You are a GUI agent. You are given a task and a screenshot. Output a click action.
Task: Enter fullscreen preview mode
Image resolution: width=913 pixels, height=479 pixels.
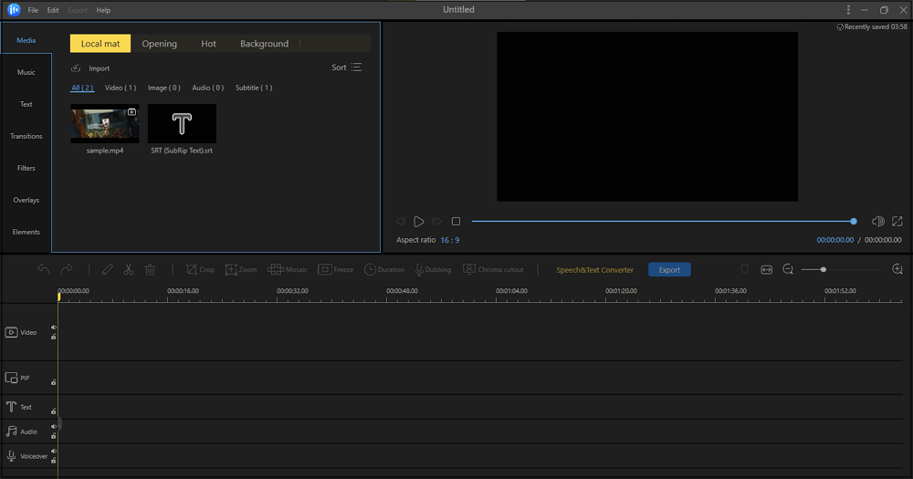[897, 221]
